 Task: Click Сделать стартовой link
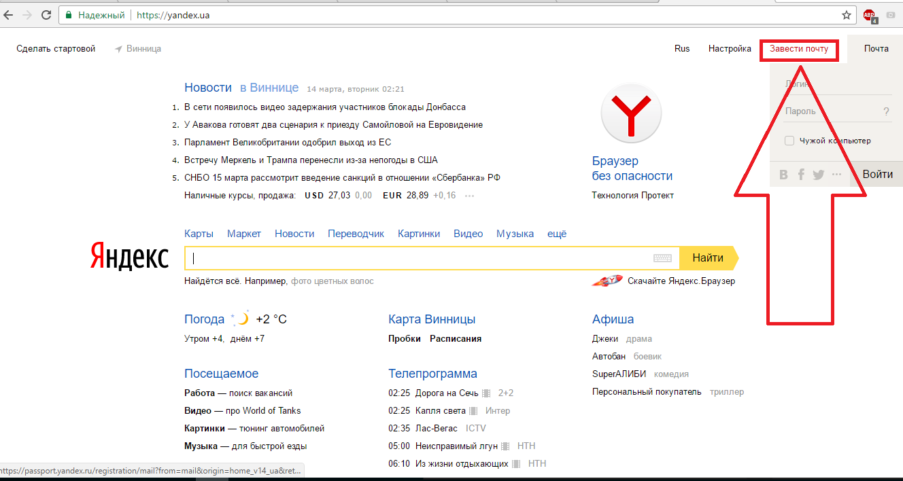point(56,49)
